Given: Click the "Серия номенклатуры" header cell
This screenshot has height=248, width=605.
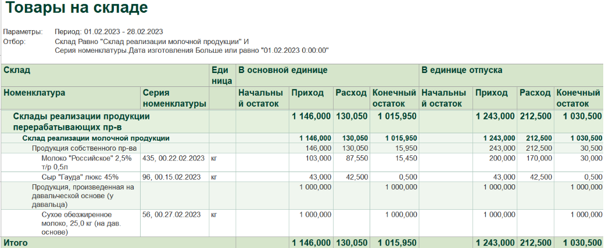Looking at the screenshot, I should coord(174,98).
